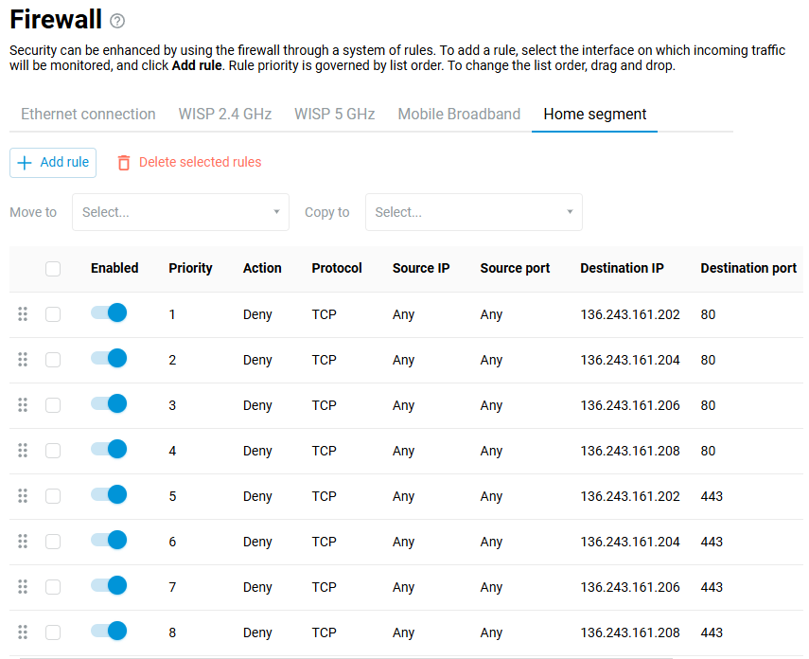809x659 pixels.
Task: Expand the Copy to dropdown
Action: coord(473,212)
